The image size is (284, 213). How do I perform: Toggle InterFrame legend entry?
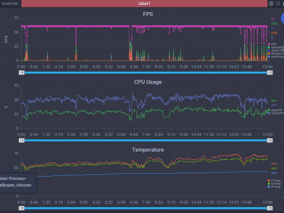(275, 57)
